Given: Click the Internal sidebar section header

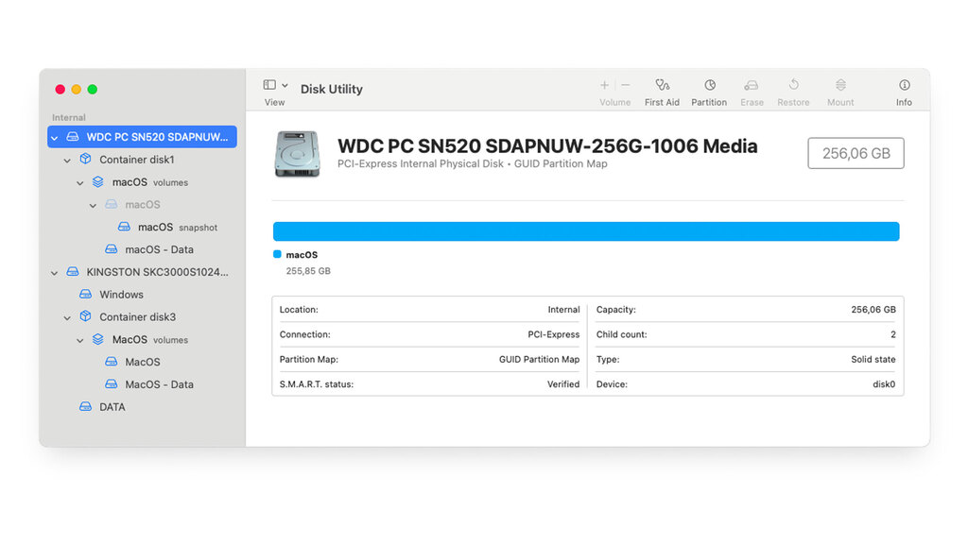Looking at the screenshot, I should pyautogui.click(x=68, y=117).
